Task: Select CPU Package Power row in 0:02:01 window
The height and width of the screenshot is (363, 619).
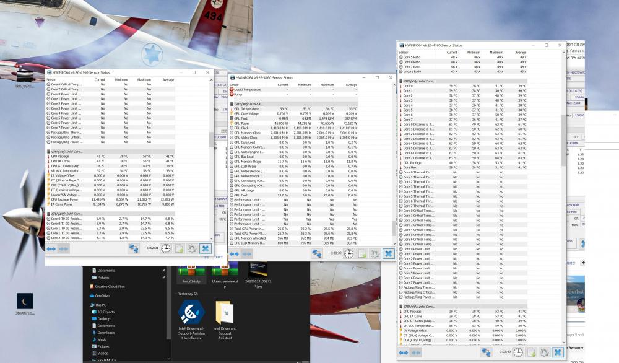Action: 110,199
